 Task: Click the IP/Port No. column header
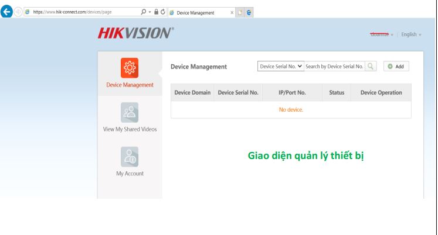coord(292,92)
